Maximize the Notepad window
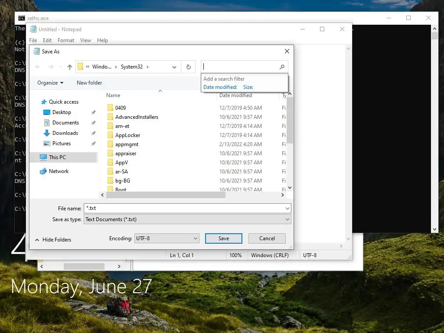 click(x=322, y=29)
